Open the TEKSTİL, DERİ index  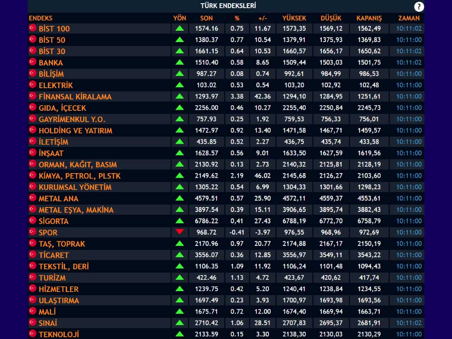[64, 266]
